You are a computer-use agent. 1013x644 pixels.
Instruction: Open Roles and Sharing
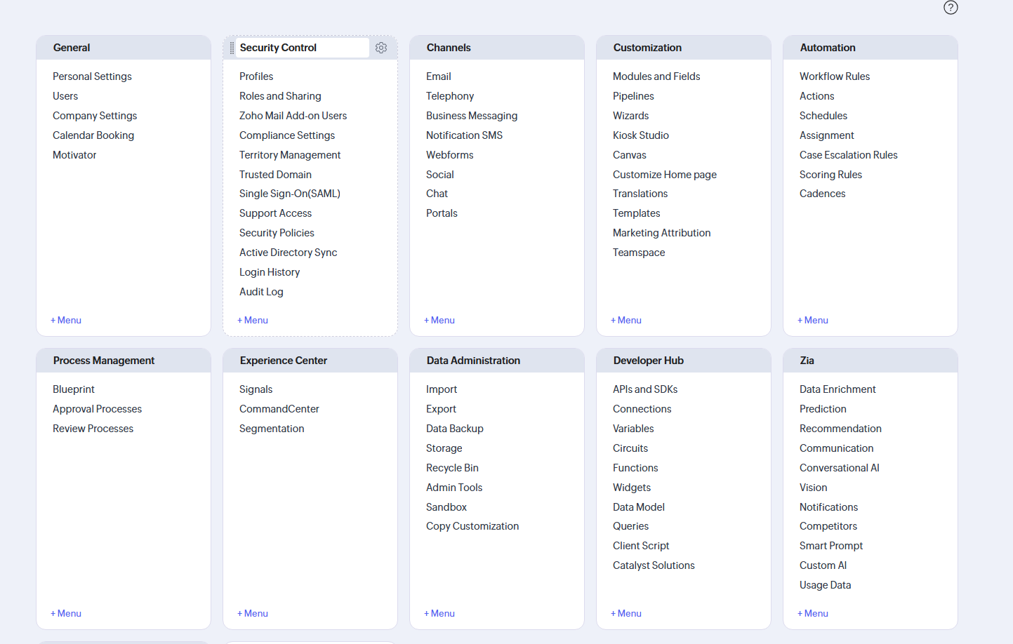(280, 96)
